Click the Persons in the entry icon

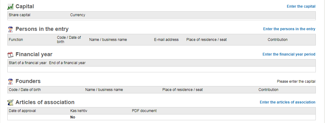tap(10, 29)
